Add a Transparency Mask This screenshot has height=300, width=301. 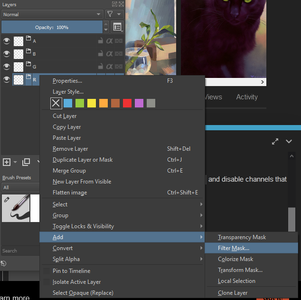(251, 237)
